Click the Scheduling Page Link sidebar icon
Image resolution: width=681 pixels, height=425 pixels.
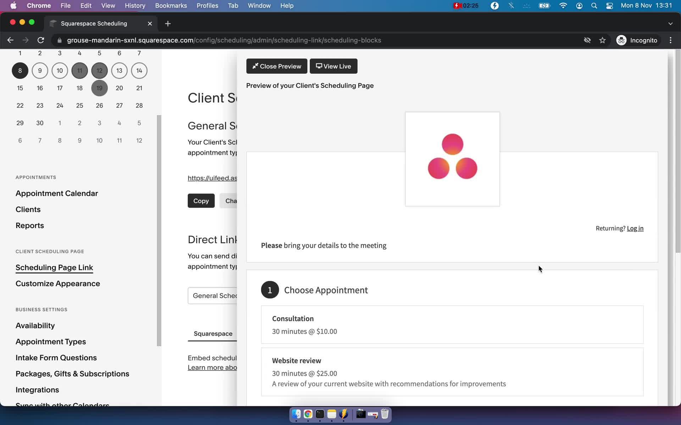point(54,267)
